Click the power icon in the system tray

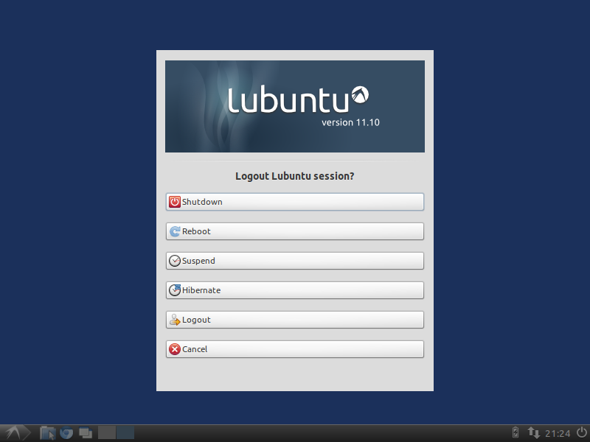click(x=582, y=432)
